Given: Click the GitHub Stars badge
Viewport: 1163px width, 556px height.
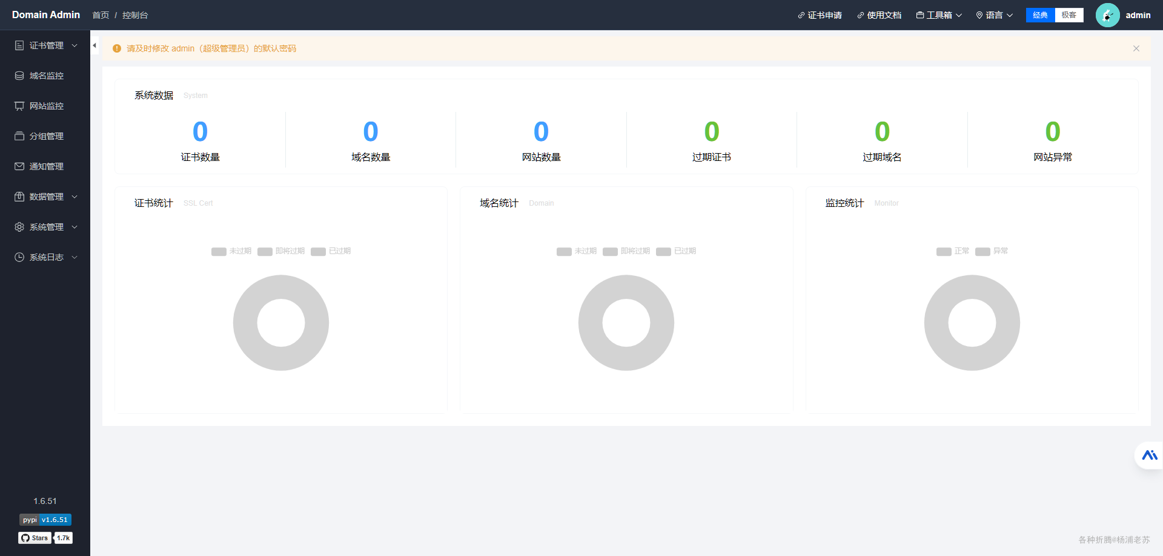Looking at the screenshot, I should coord(45,538).
